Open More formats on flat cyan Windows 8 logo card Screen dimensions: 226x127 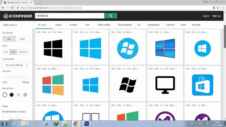pyautogui.click(x=99, y=32)
